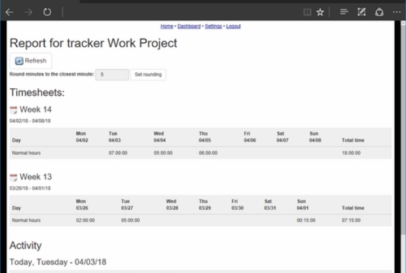Click the browser forward arrow
This screenshot has width=406, height=273.
(28, 12)
